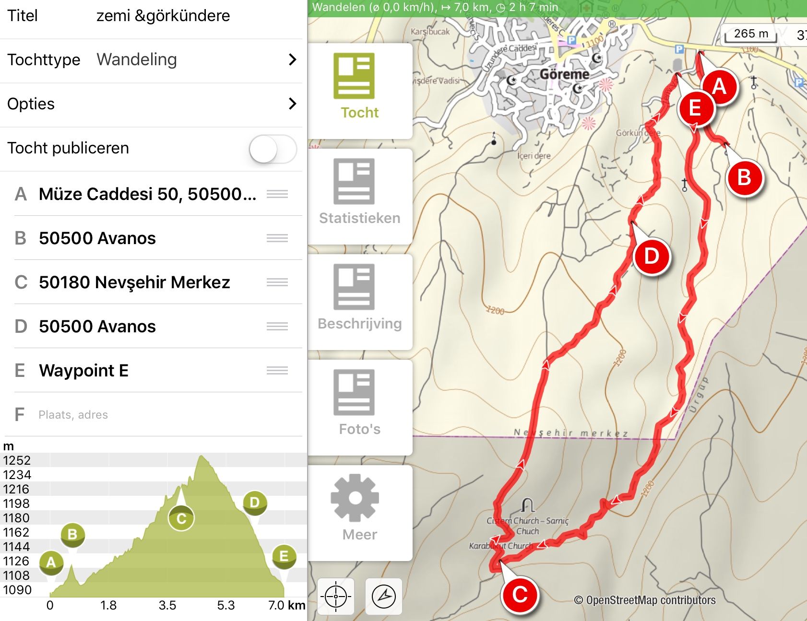Select red waypoint marker C on map

520,595
